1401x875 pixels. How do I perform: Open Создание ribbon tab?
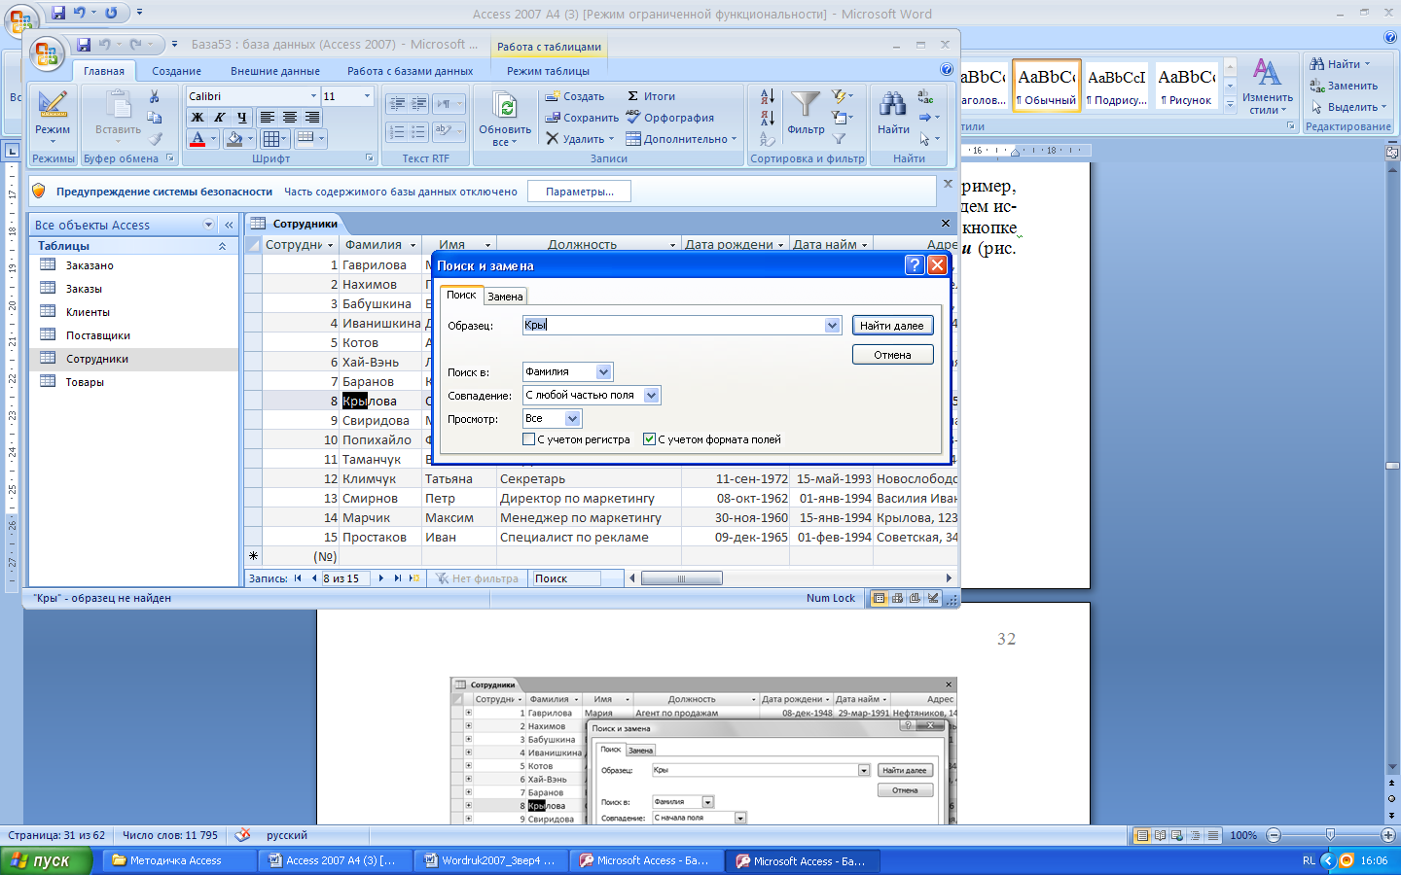[176, 71]
